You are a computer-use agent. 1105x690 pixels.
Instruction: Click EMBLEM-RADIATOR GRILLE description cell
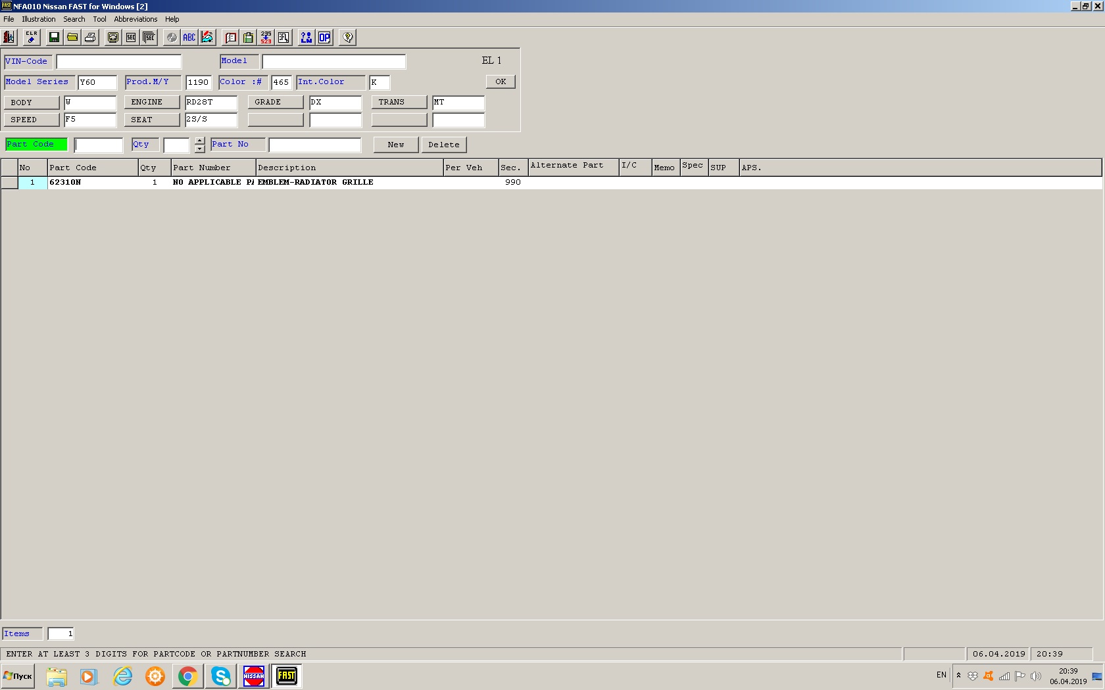[350, 182]
